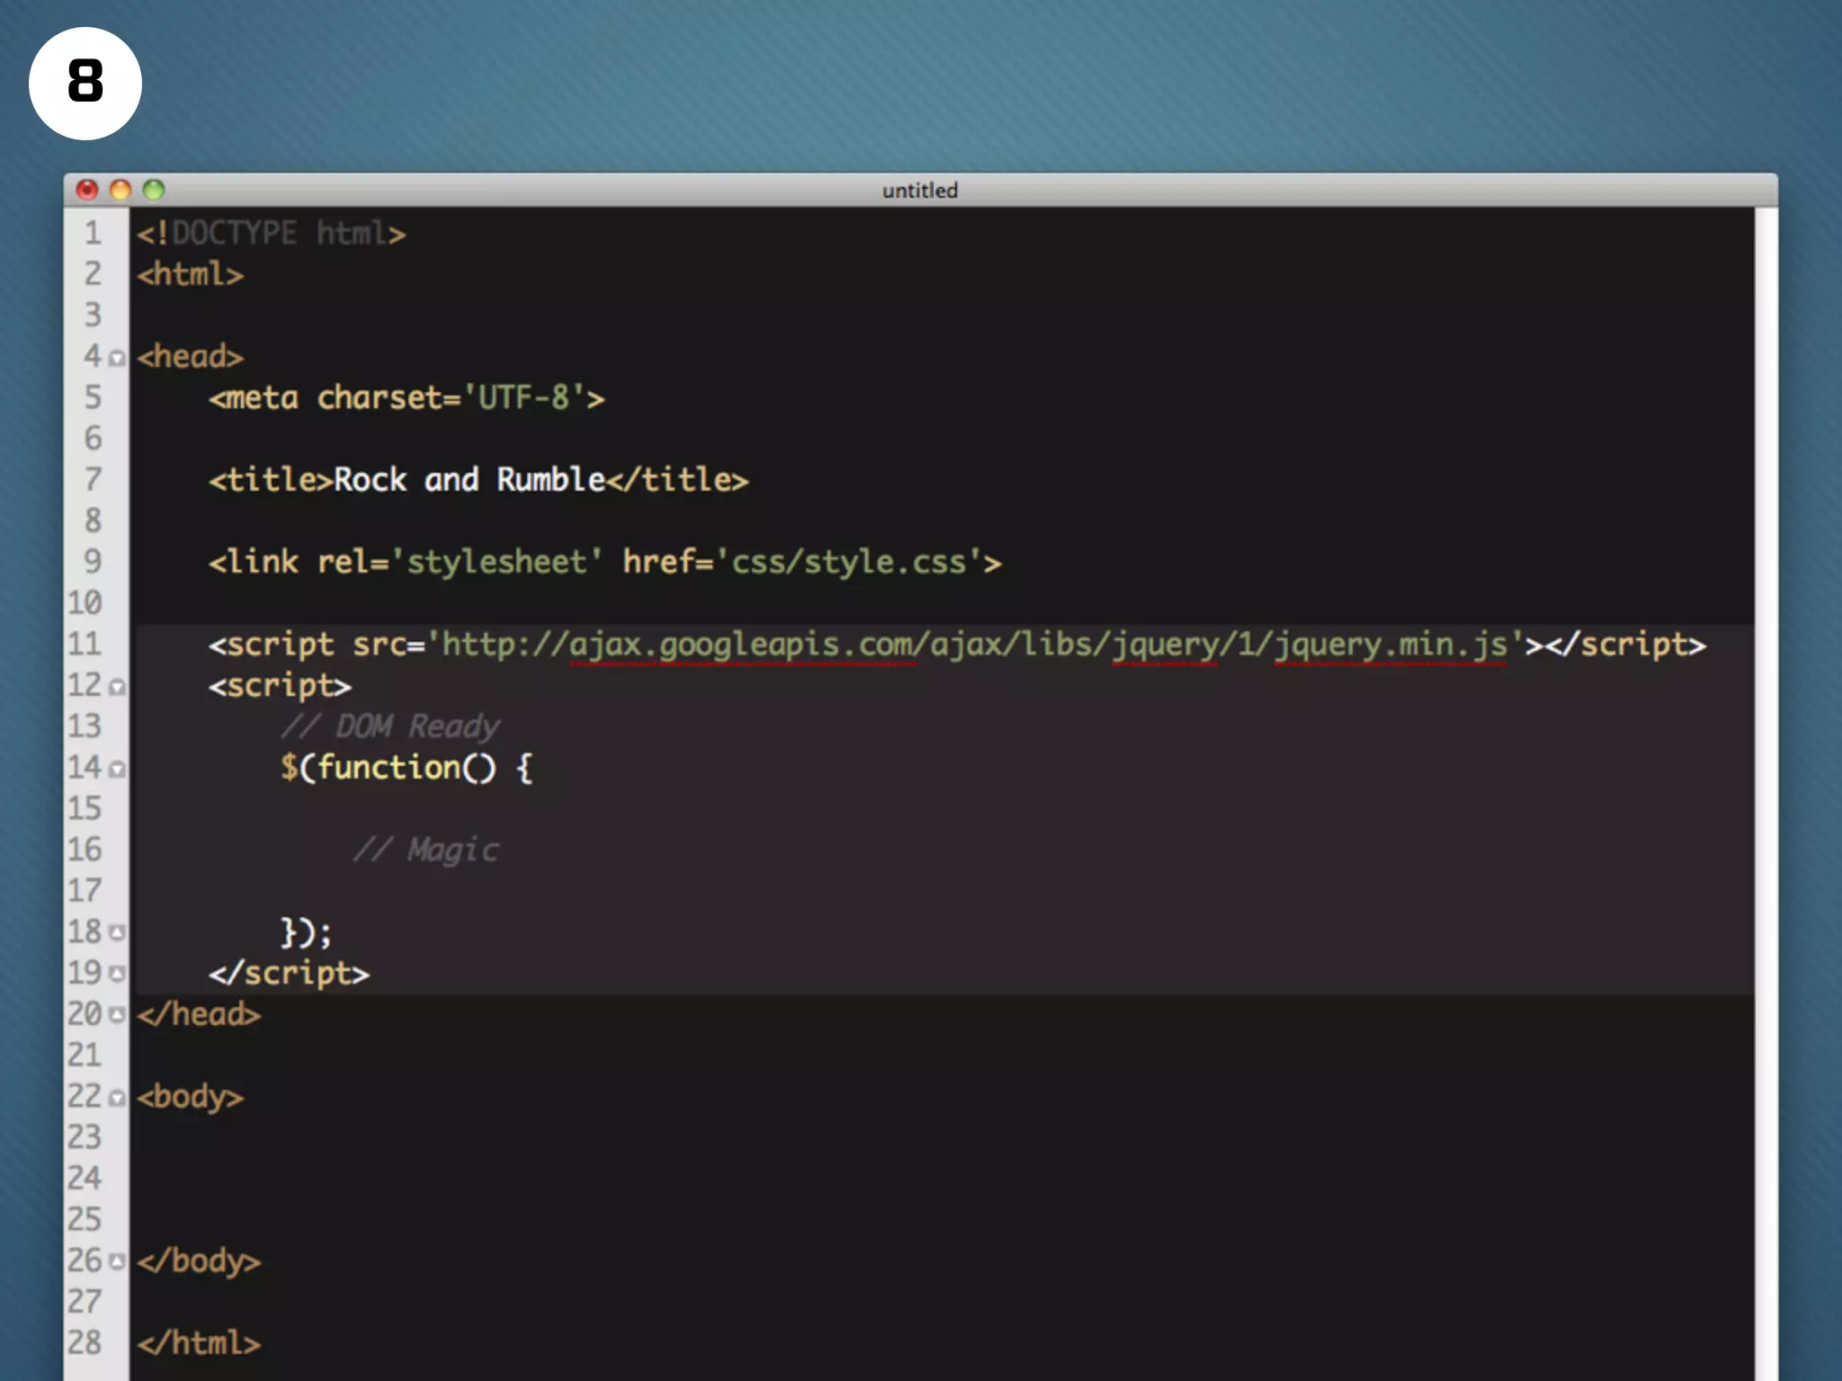Click the end-fold marker on line 18
The width and height of the screenshot is (1842, 1381).
[x=117, y=933]
